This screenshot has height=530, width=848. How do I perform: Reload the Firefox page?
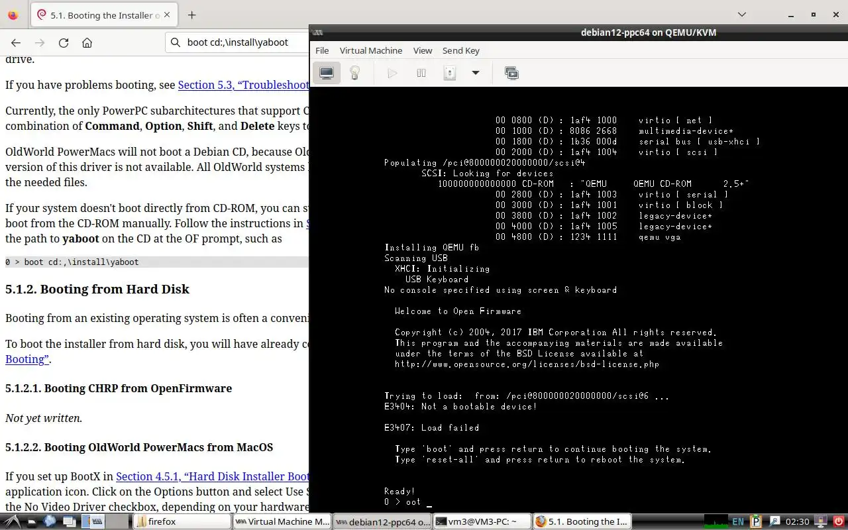coord(64,42)
